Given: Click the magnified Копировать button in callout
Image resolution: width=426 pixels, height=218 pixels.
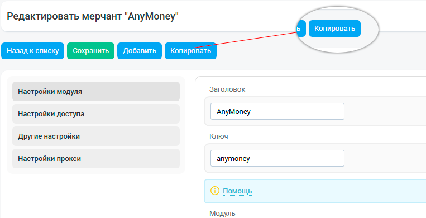Looking at the screenshot, I should click(335, 29).
